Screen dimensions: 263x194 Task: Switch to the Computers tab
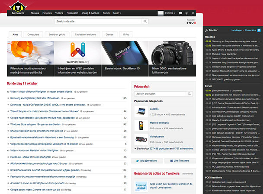click(33, 34)
